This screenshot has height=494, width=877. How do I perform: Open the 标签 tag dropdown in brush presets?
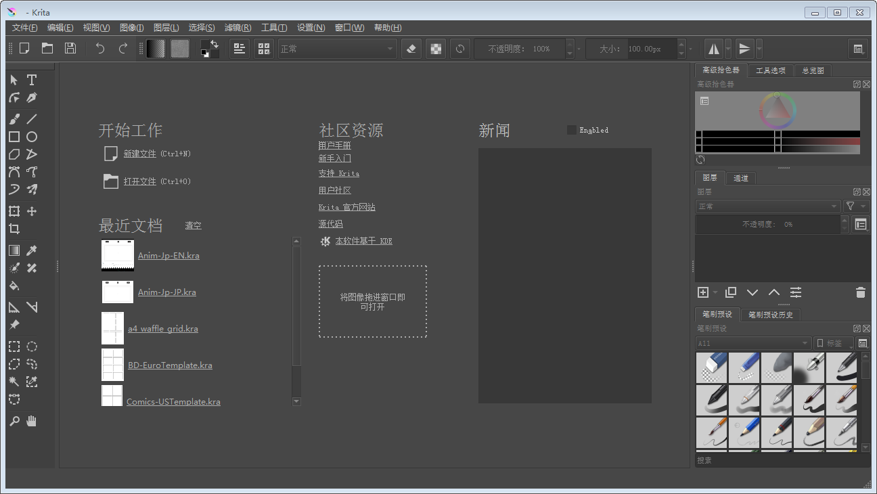[834, 343]
